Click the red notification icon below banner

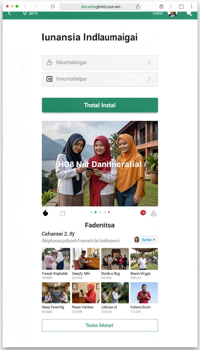[143, 213]
